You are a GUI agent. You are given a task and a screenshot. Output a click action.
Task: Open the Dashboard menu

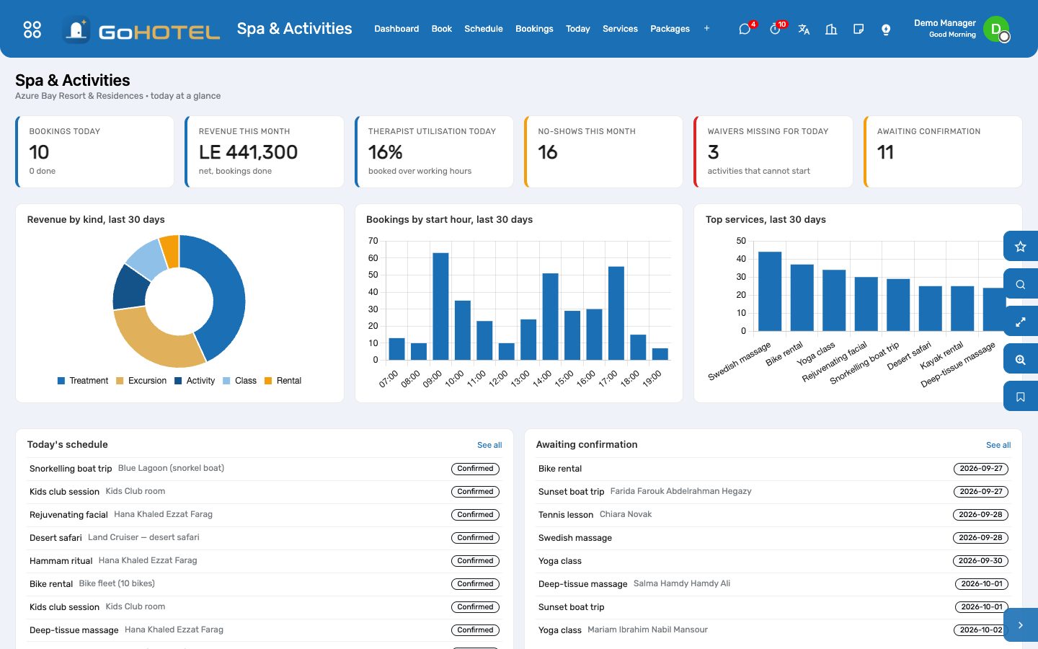396,29
